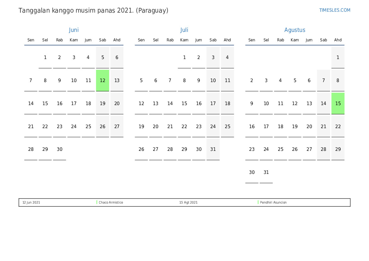369x261 pixels.
Task: Select July 31 in the calendar
Action: coord(213,149)
